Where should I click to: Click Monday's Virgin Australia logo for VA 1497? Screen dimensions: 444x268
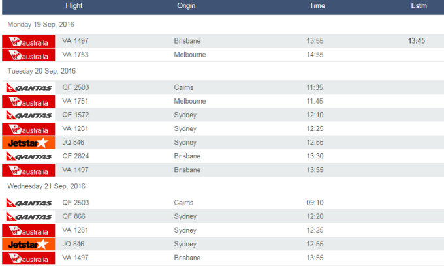click(28, 40)
